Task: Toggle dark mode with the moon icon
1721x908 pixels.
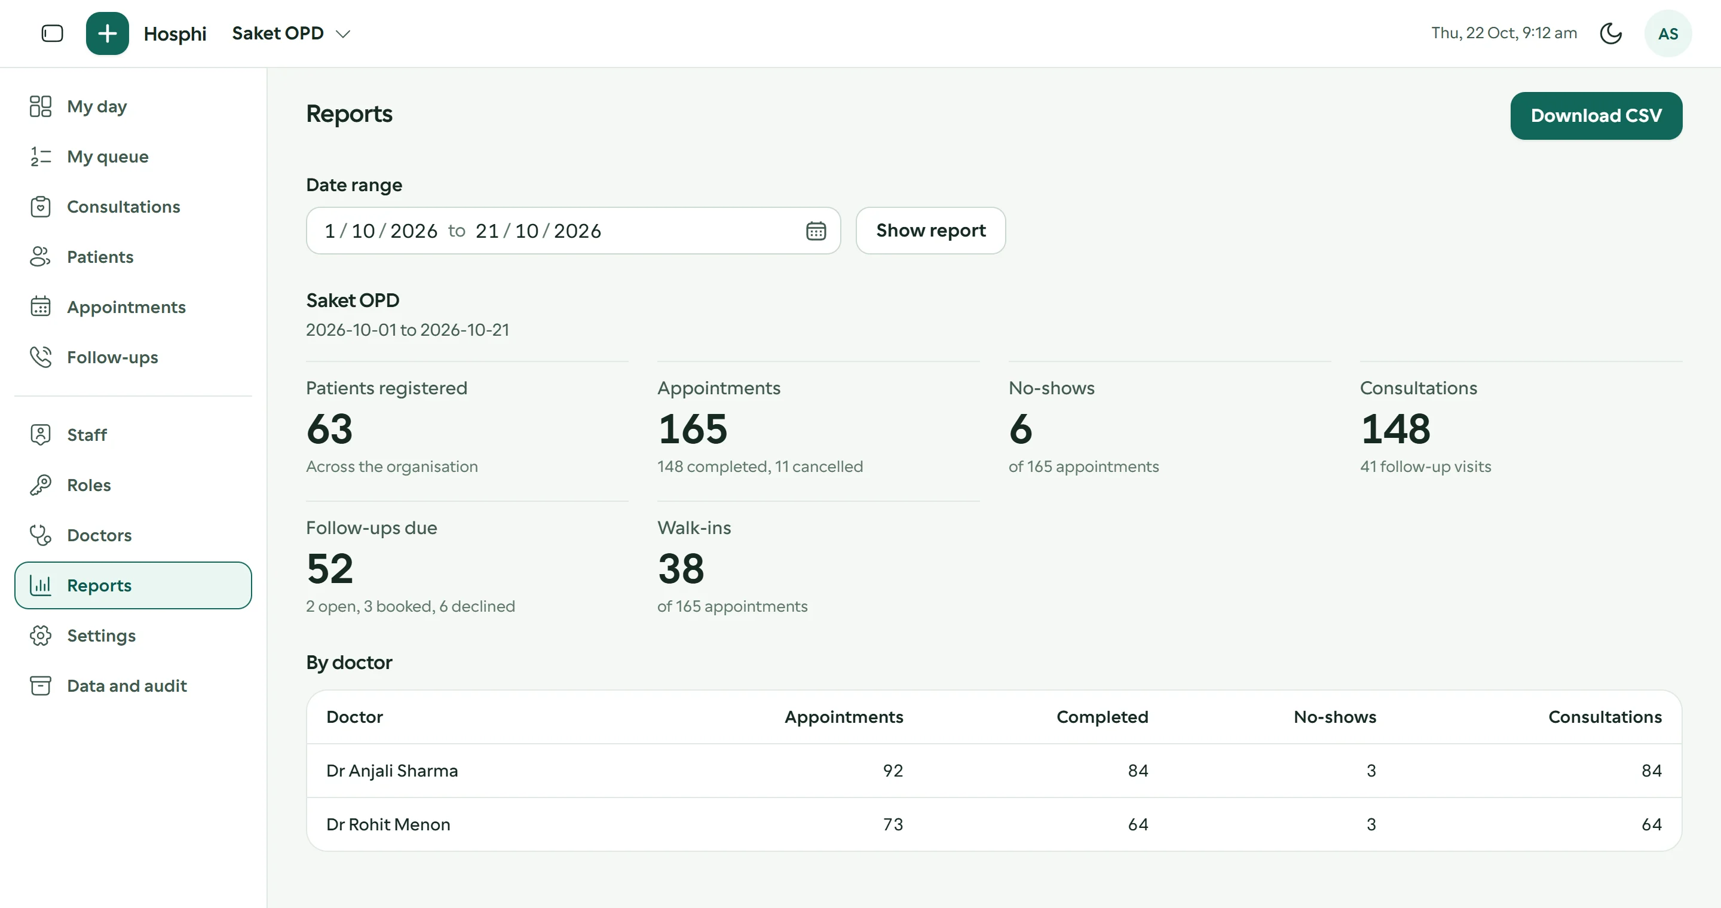Action: (x=1611, y=33)
